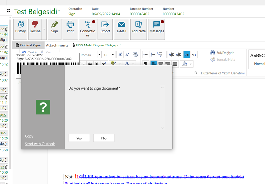Screen dimensions: 265x184
Task: Click the Send with Outlook link
Action: click(x=40, y=144)
